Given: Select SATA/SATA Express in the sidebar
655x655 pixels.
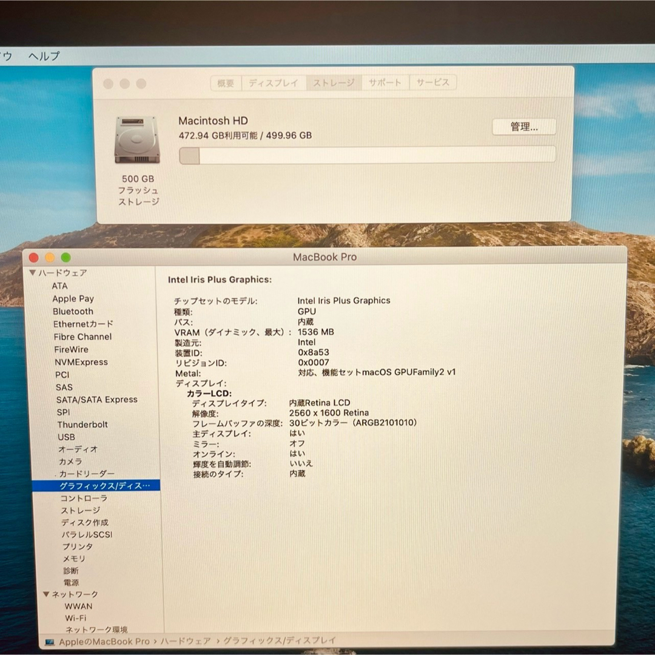Looking at the screenshot, I should 97,399.
